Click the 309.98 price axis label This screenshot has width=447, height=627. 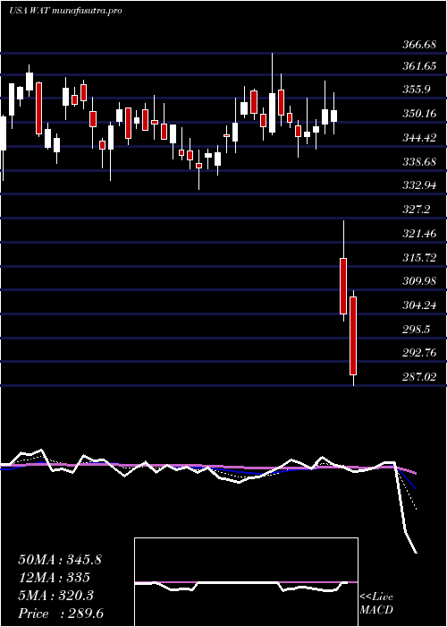(418, 281)
